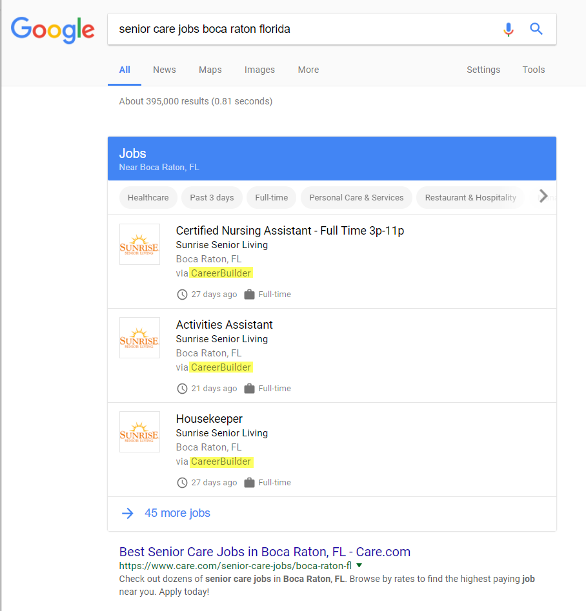
Task: Toggle the Full-time filter chip
Action: pyautogui.click(x=271, y=198)
